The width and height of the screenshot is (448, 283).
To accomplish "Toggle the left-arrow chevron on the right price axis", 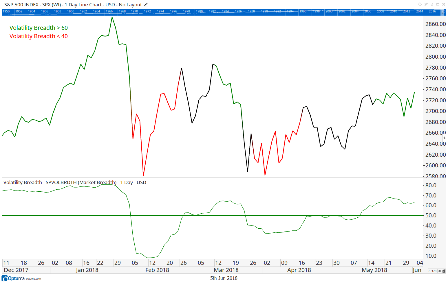I will click(444, 138).
